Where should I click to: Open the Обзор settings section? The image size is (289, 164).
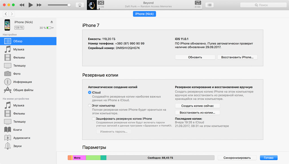coord(28,41)
